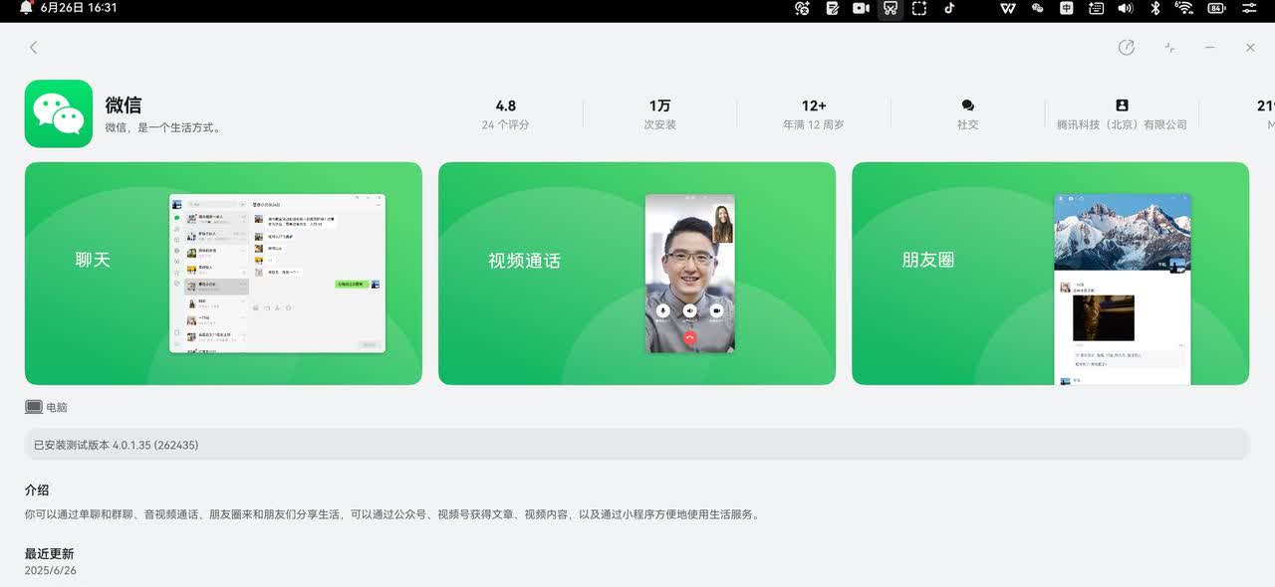Open Bluetooth settings in the status bar
This screenshot has height=587, width=1275.
pos(1155,8)
